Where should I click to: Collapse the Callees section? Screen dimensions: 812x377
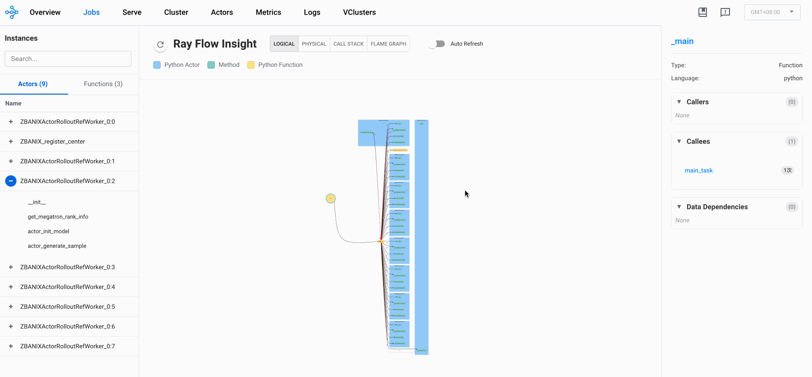point(679,141)
